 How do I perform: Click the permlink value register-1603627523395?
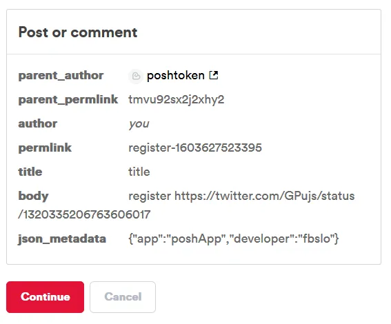(195, 148)
